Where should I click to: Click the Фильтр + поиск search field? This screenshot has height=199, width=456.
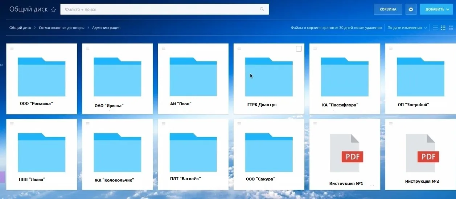(164, 9)
